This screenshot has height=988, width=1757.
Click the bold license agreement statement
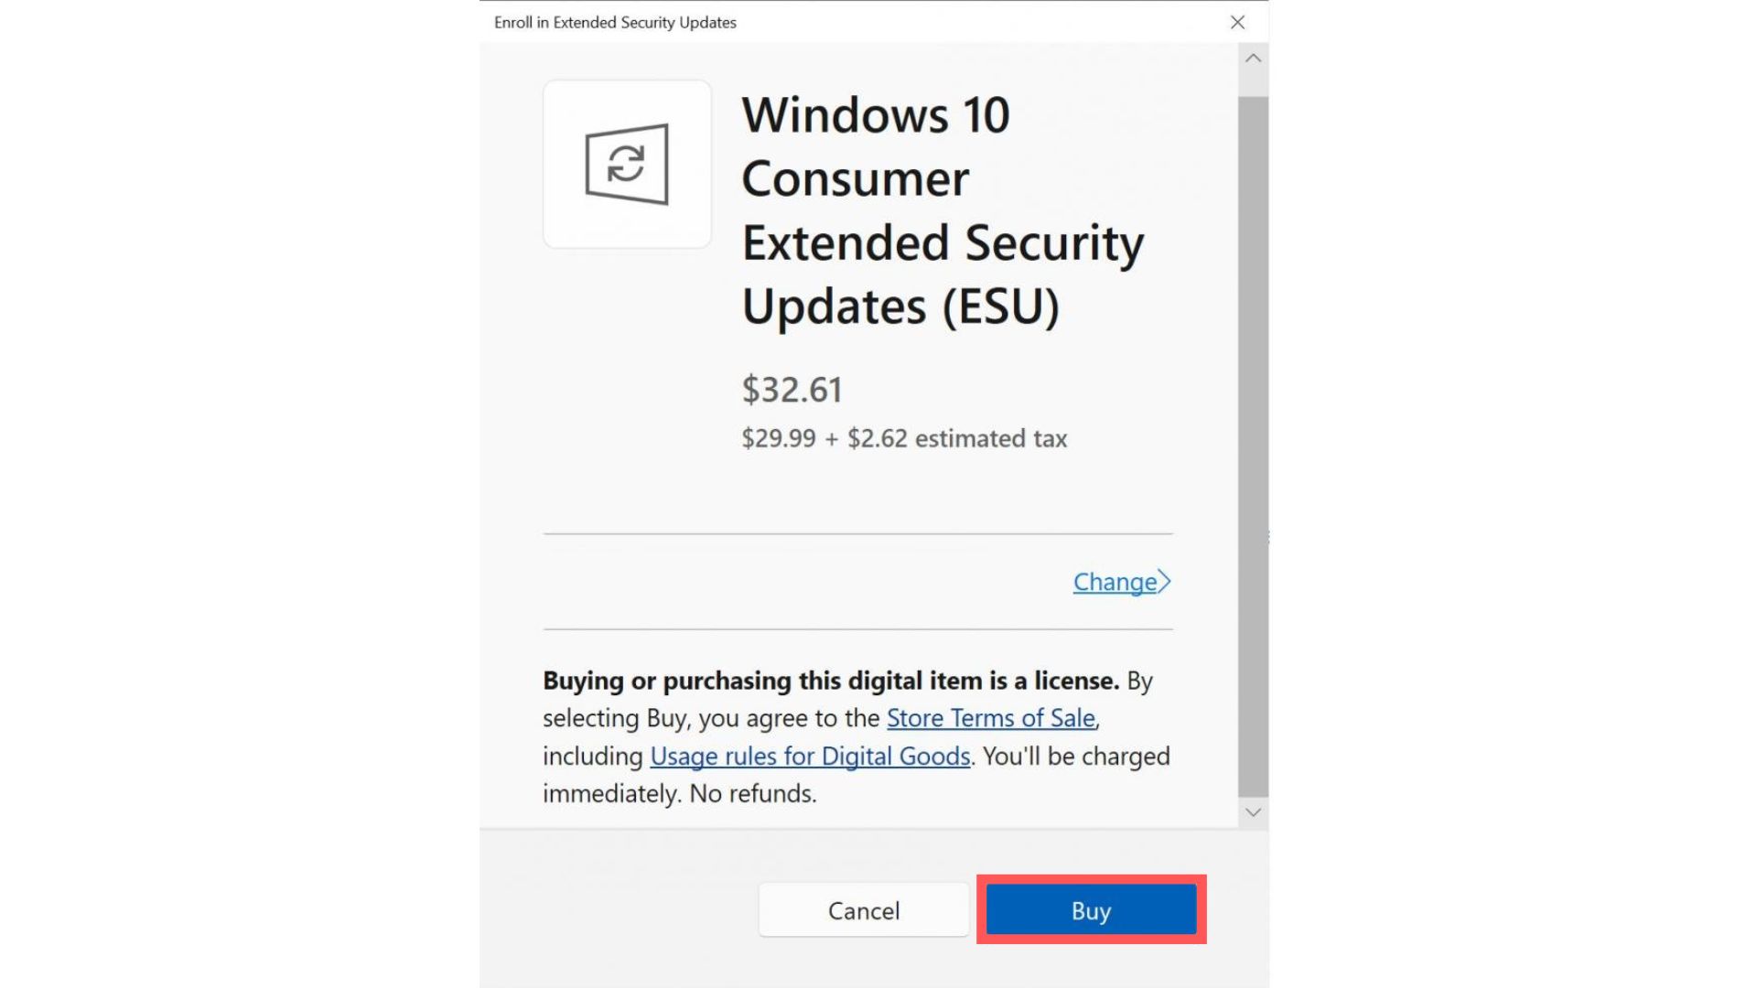click(829, 680)
